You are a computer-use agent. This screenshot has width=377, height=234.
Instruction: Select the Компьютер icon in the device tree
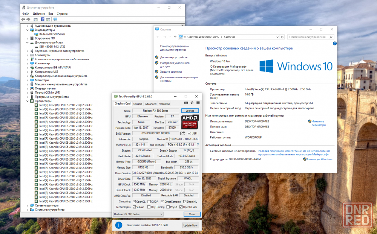click(x=32, y=63)
